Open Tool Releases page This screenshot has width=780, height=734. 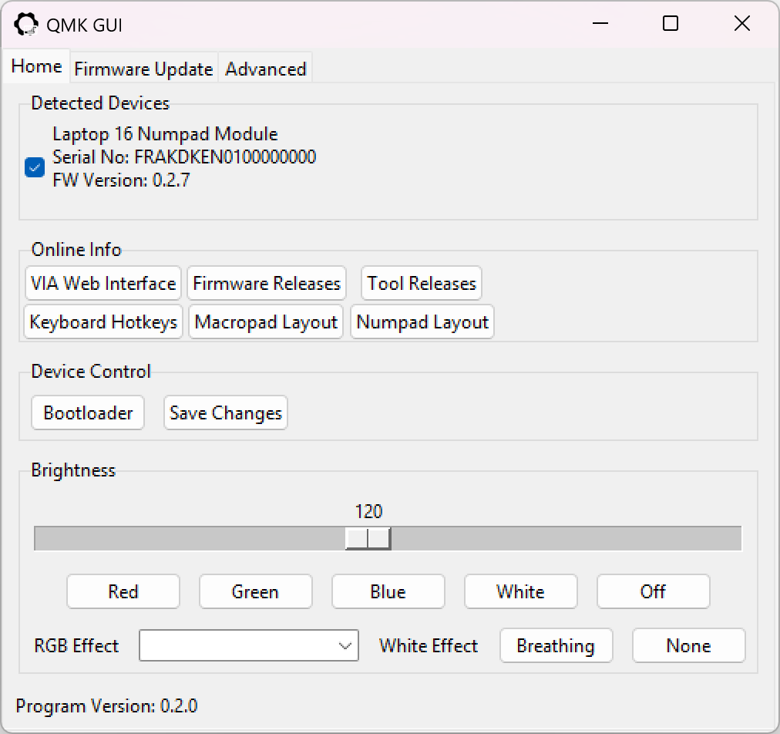click(x=422, y=283)
